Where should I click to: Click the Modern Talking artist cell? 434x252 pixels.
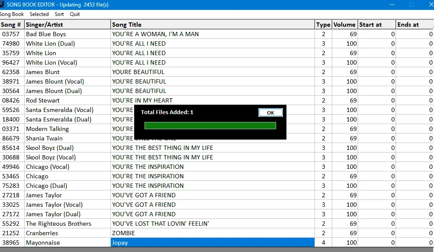pyautogui.click(x=68, y=129)
